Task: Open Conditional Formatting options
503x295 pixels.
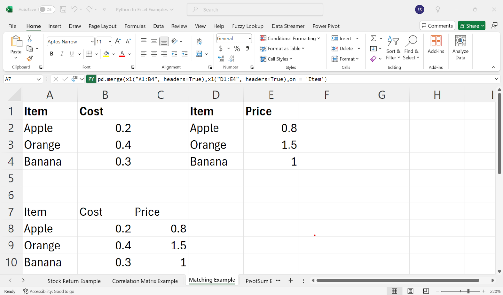Action: (x=290, y=38)
